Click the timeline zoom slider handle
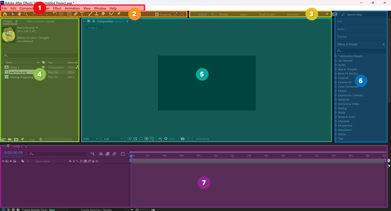 137,210
